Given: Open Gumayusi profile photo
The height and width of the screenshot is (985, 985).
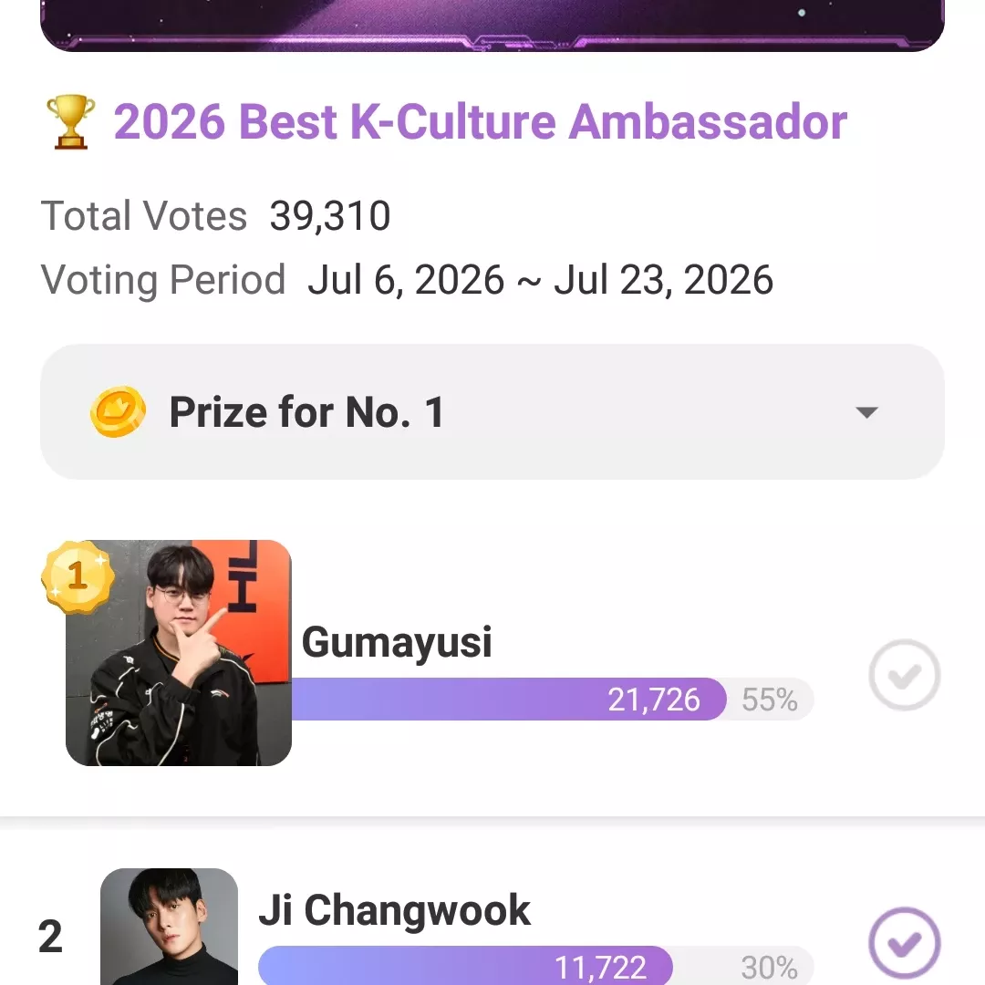Looking at the screenshot, I should click(x=179, y=653).
